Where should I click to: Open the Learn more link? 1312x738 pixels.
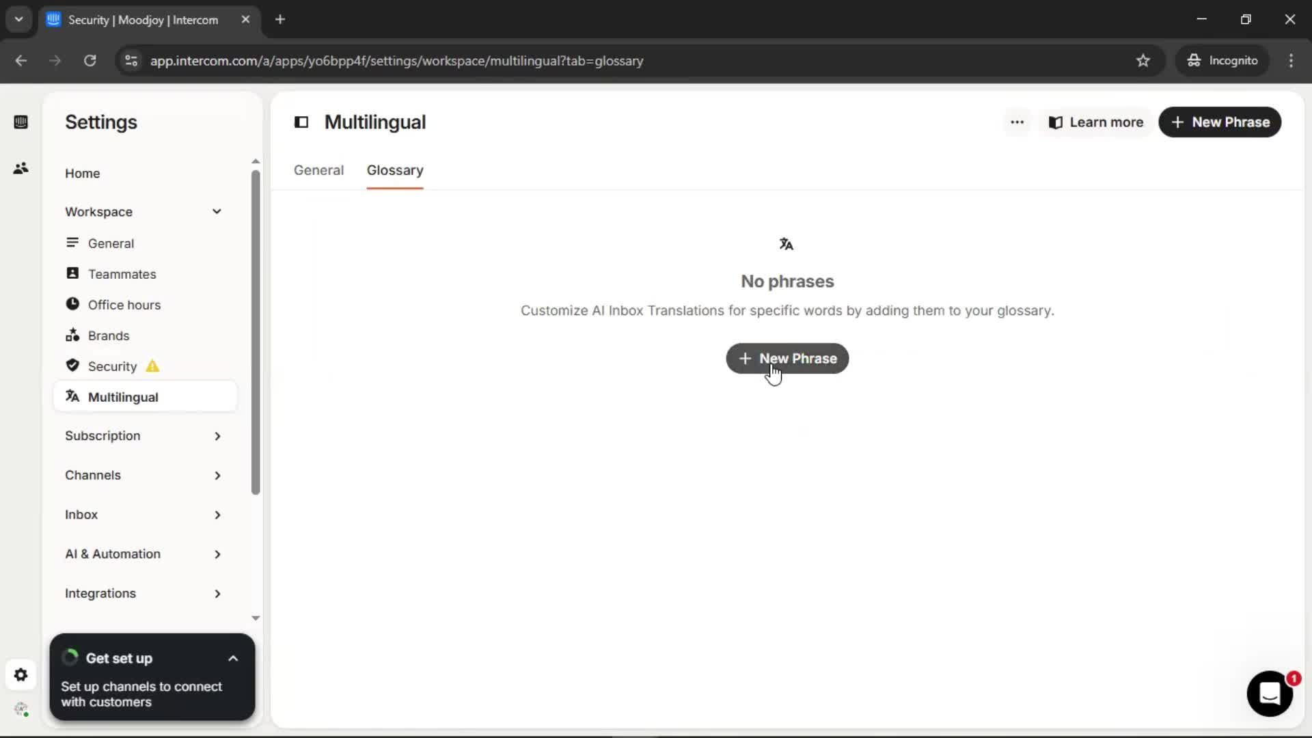click(x=1096, y=122)
